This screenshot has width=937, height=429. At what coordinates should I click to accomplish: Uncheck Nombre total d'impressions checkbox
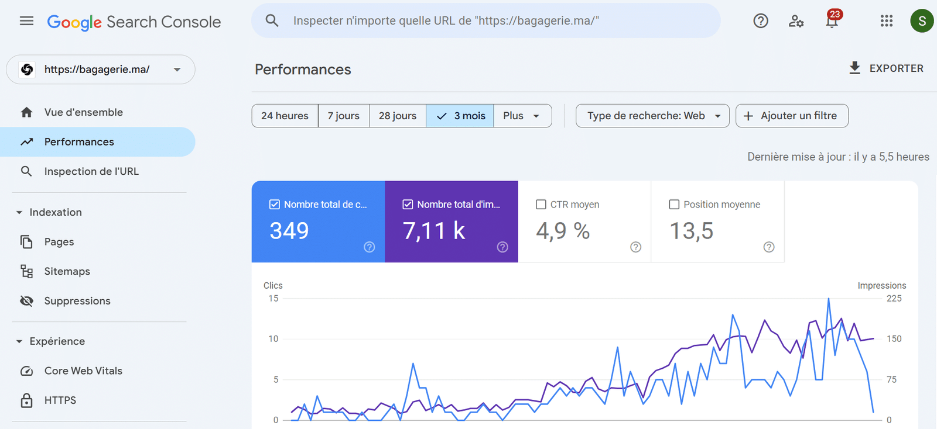[408, 205]
